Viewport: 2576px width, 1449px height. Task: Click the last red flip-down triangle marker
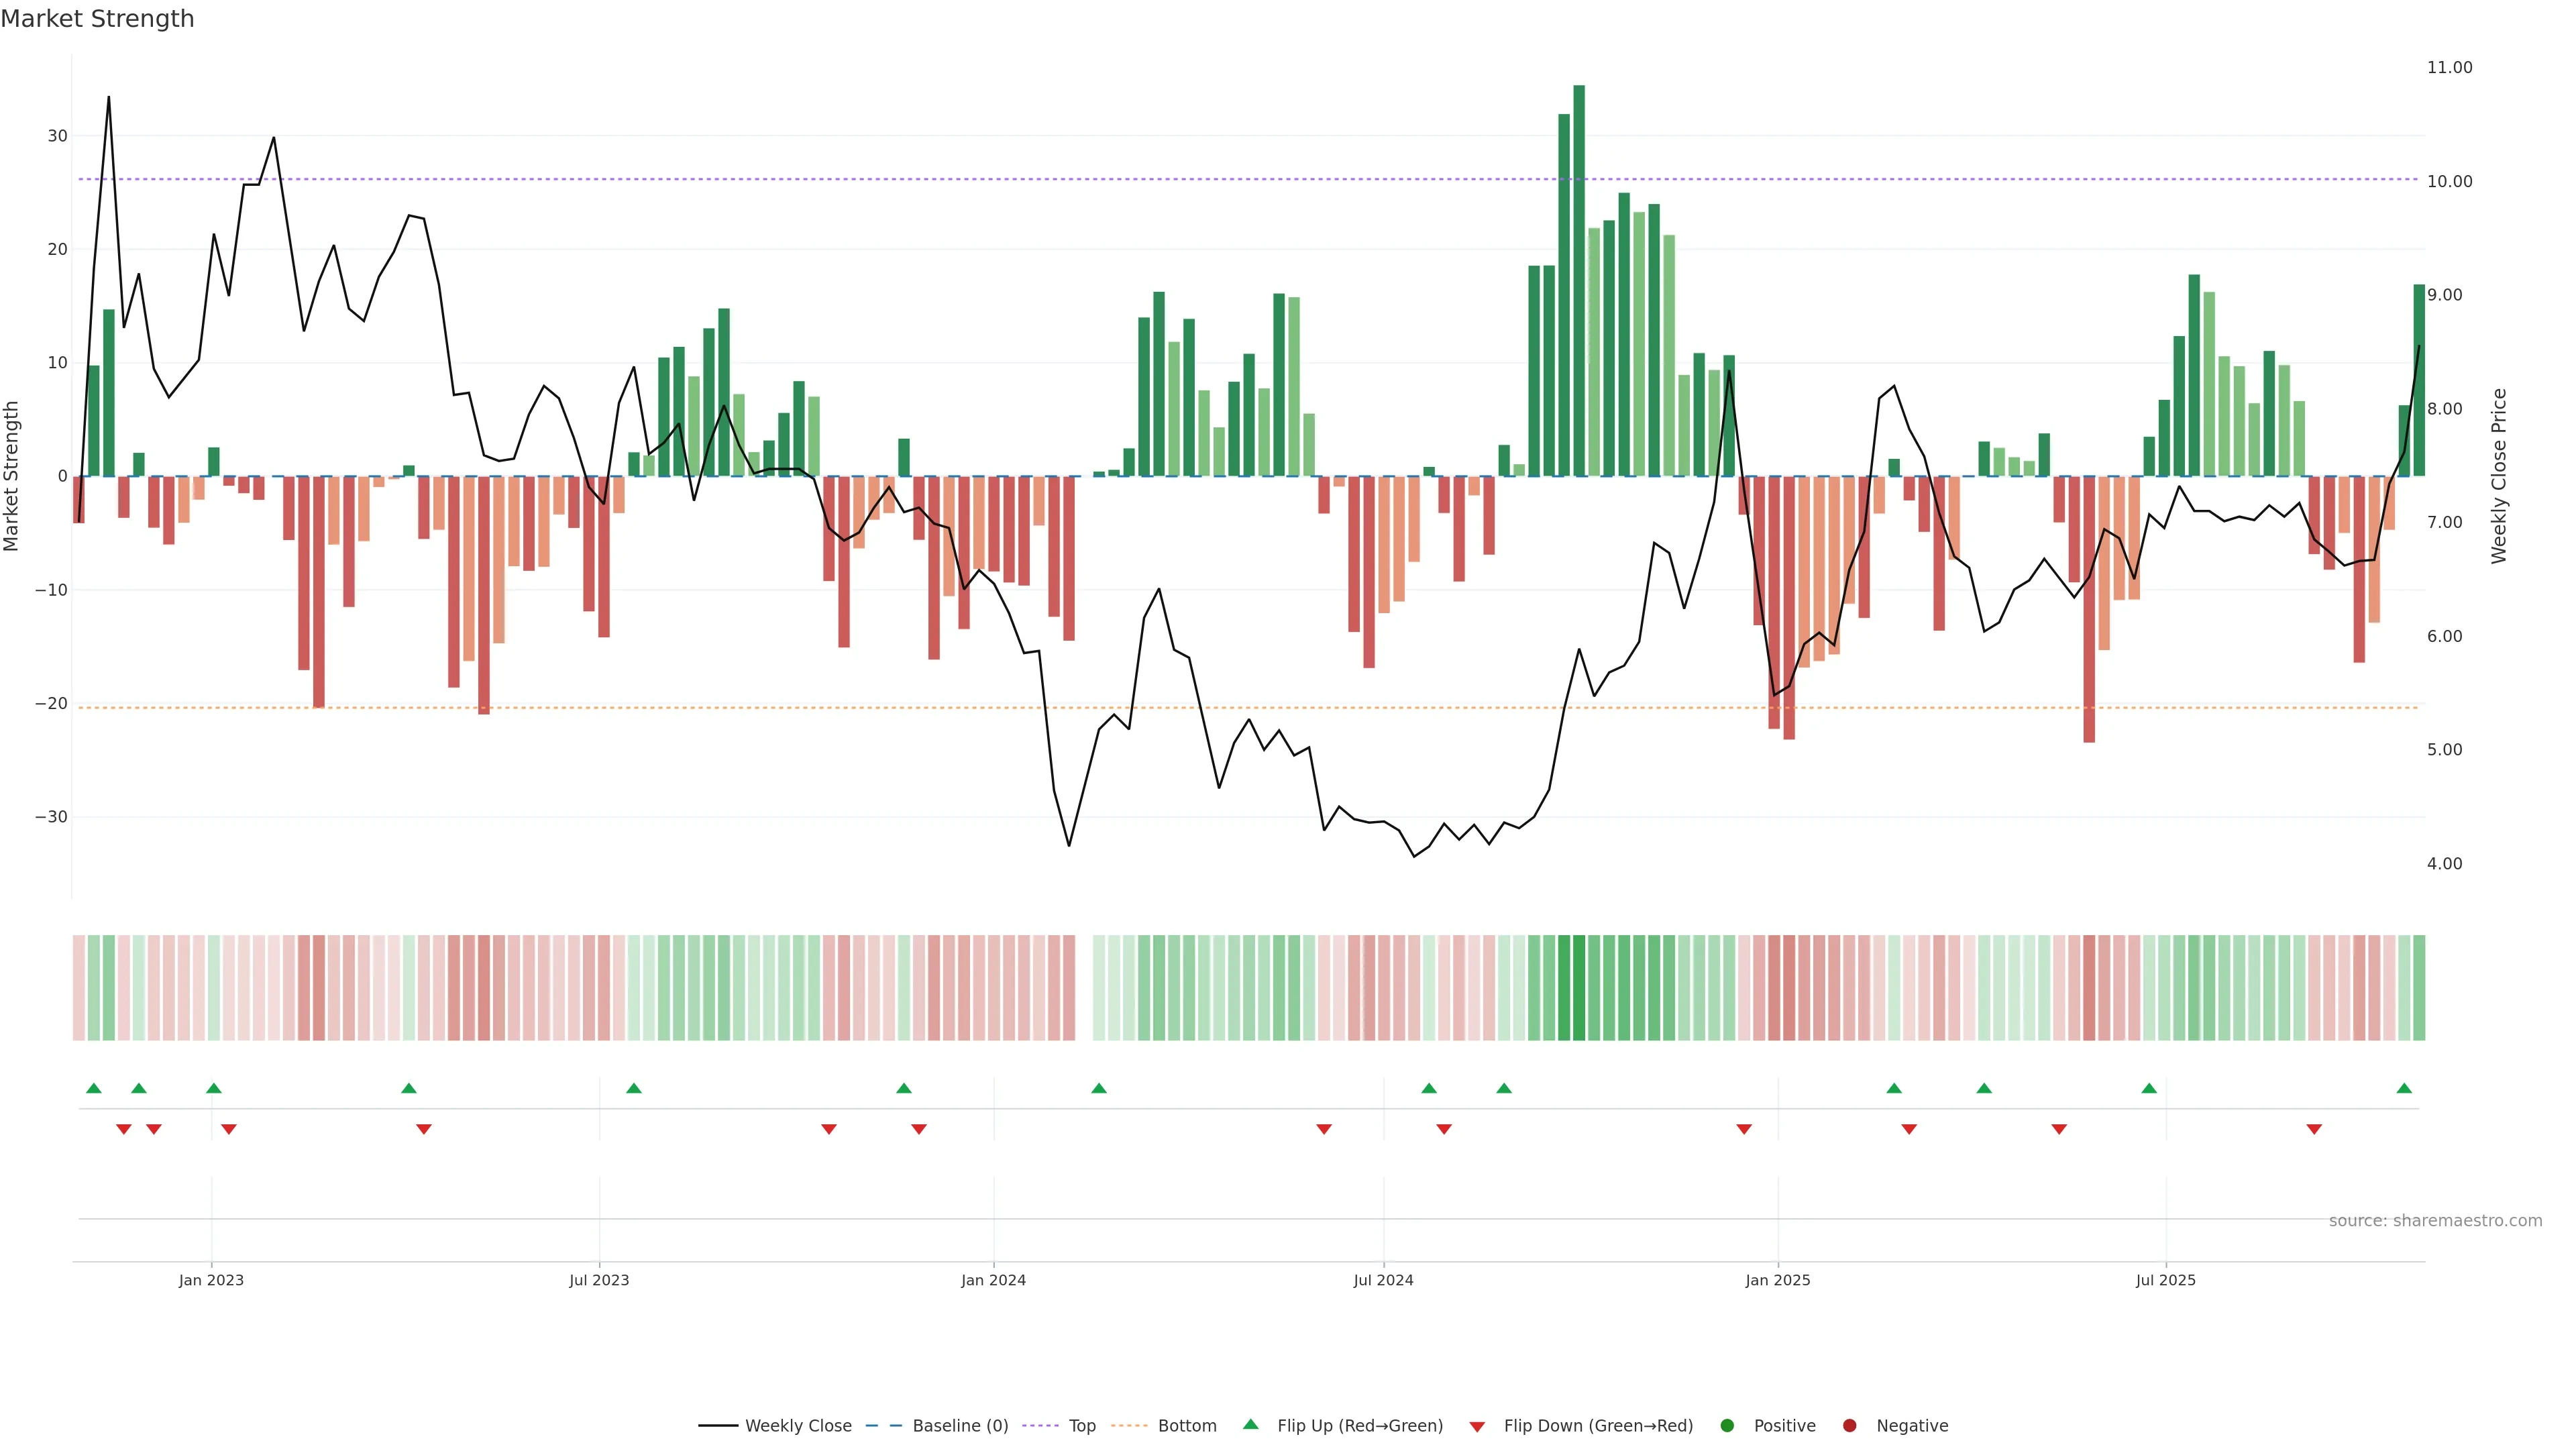pyautogui.click(x=2314, y=1129)
